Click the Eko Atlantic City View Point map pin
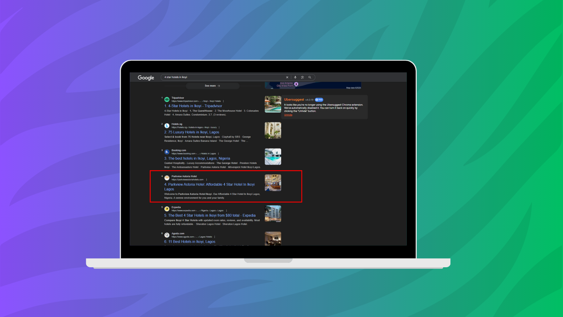The image size is (563, 317). click(x=296, y=84)
